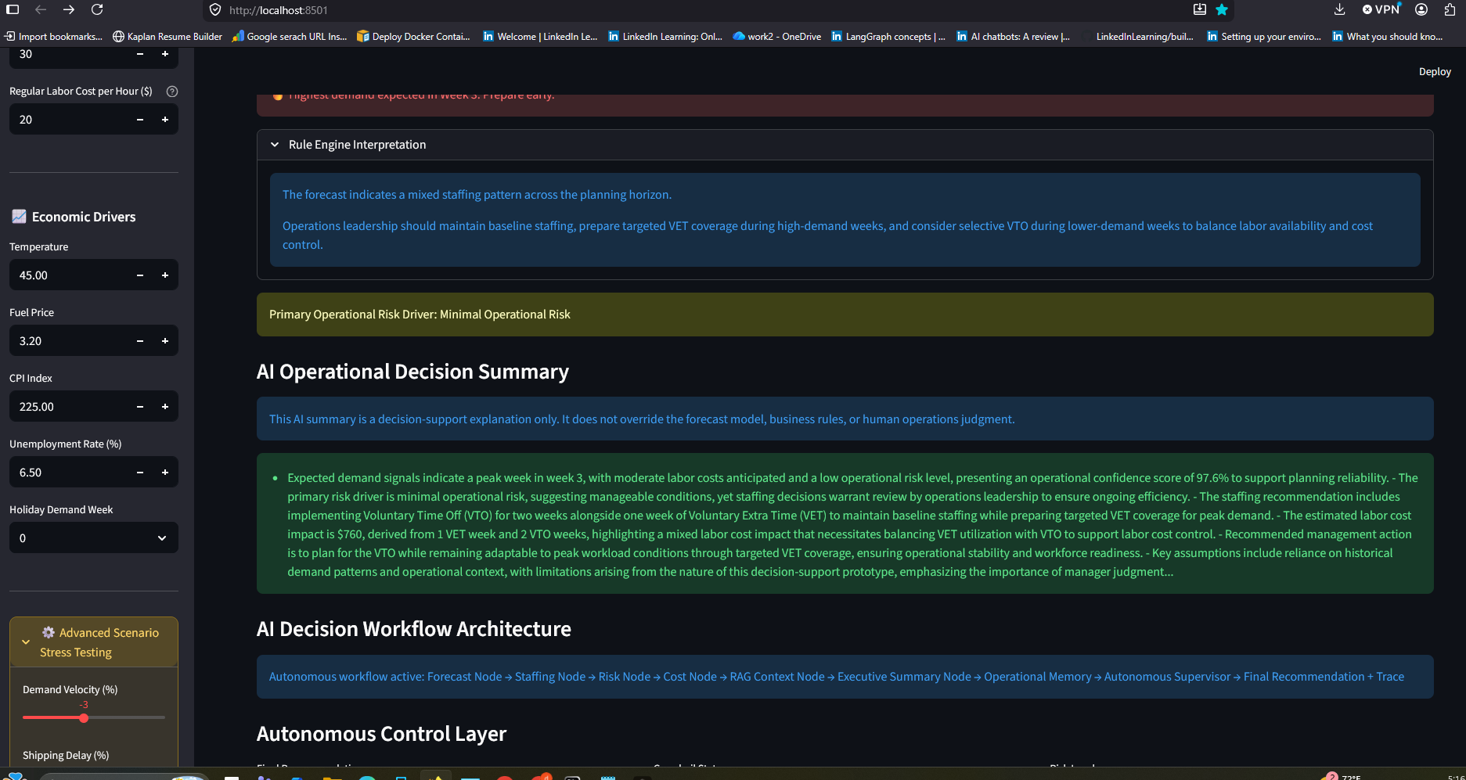Open LinkedInLearning/buil... bookmark
This screenshot has width=1466, height=780.
(x=1139, y=36)
